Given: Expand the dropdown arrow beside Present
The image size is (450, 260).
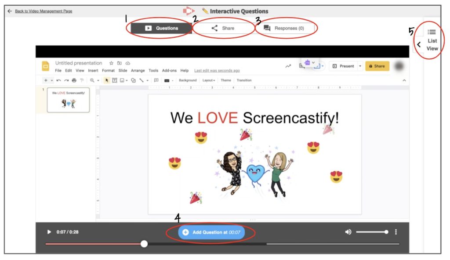Looking at the screenshot, I should tap(360, 66).
